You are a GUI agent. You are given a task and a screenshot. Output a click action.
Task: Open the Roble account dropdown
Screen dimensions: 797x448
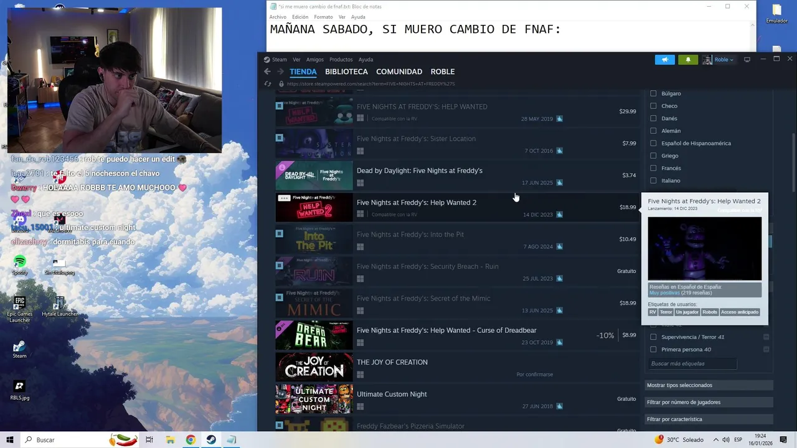[x=724, y=60]
